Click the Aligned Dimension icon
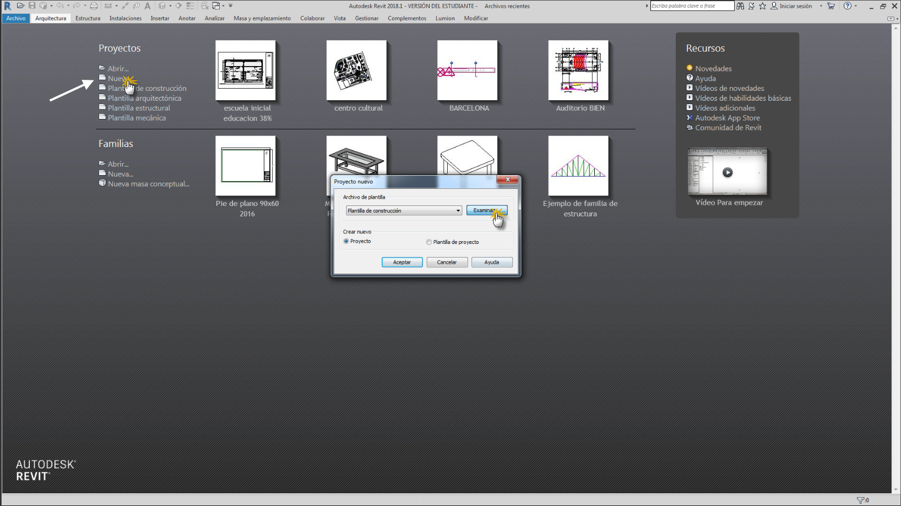The image size is (901, 506). click(125, 6)
